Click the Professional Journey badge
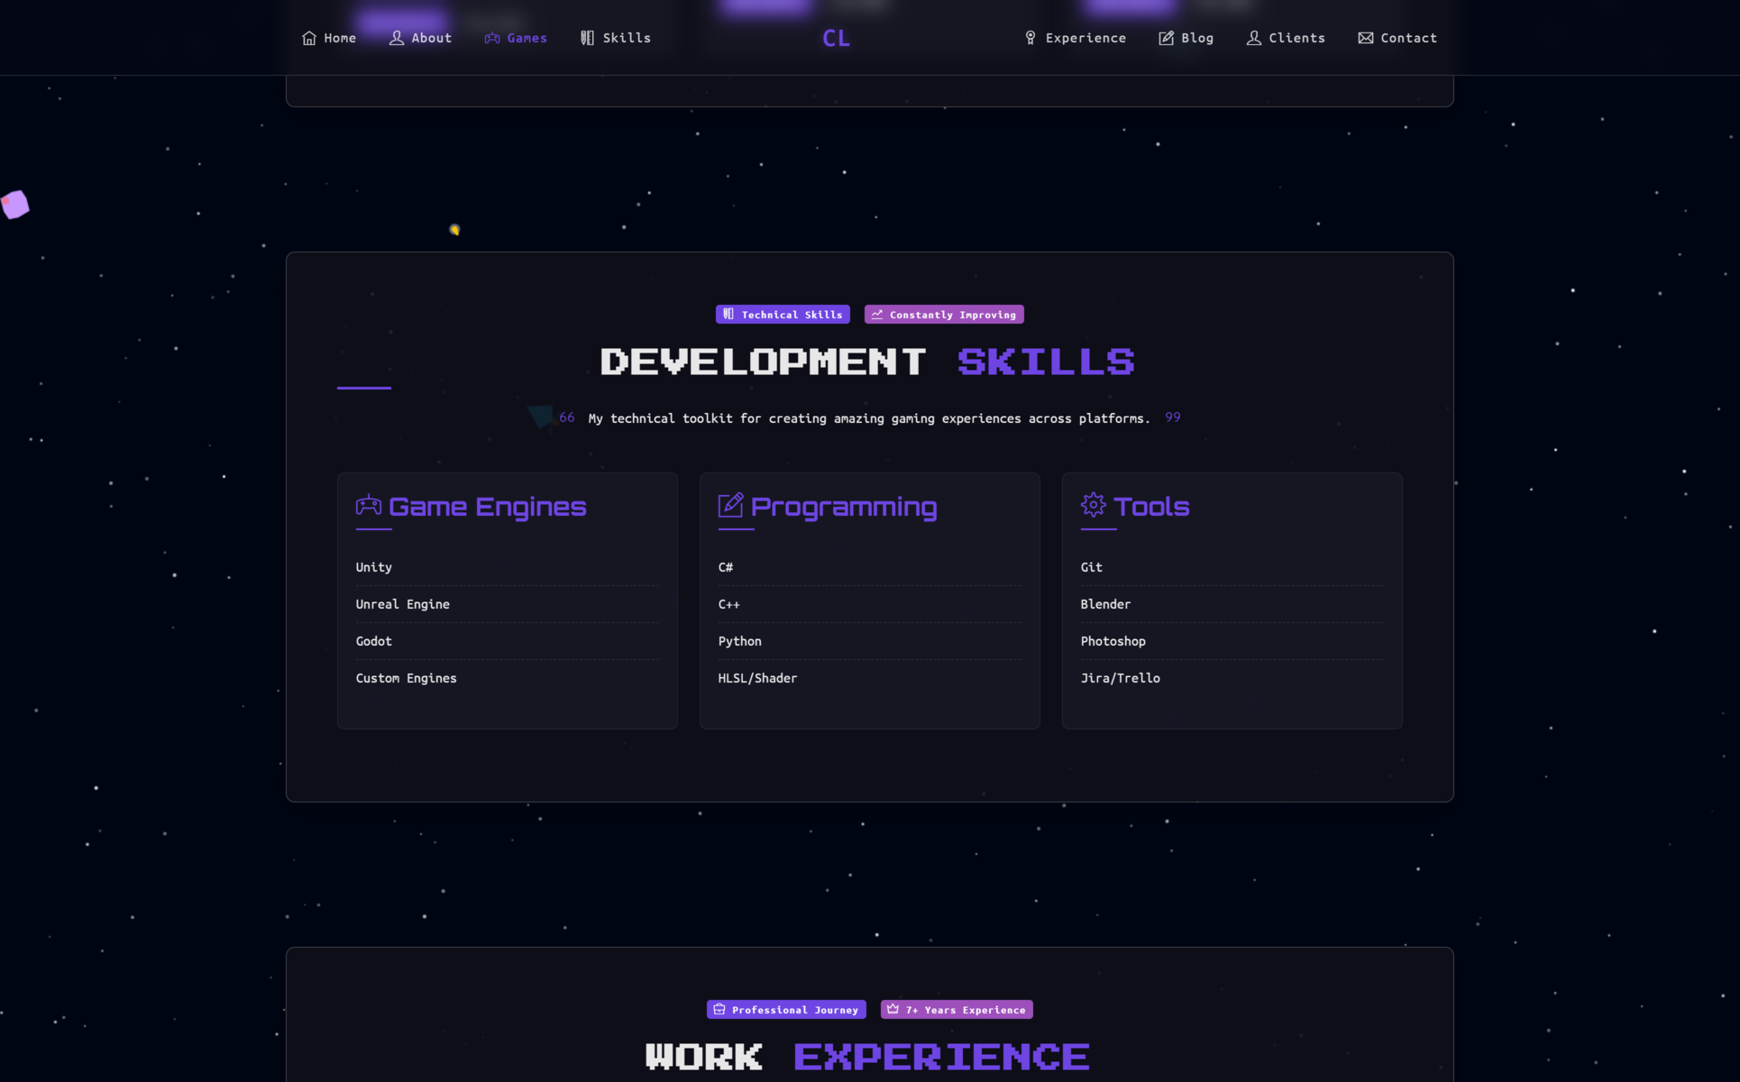Viewport: 1740px width, 1082px height. pyautogui.click(x=786, y=1010)
